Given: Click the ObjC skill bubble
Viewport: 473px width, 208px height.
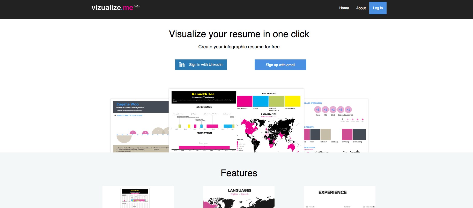Looking at the screenshot, I should [x=333, y=110].
